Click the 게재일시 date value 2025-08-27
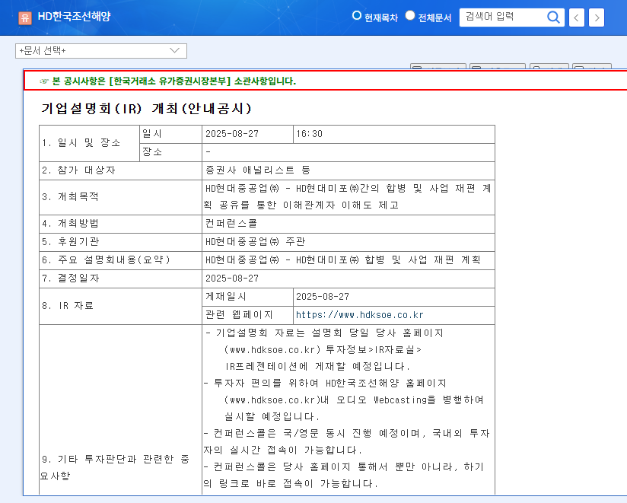Image resolution: width=627 pixels, height=503 pixels. [323, 297]
